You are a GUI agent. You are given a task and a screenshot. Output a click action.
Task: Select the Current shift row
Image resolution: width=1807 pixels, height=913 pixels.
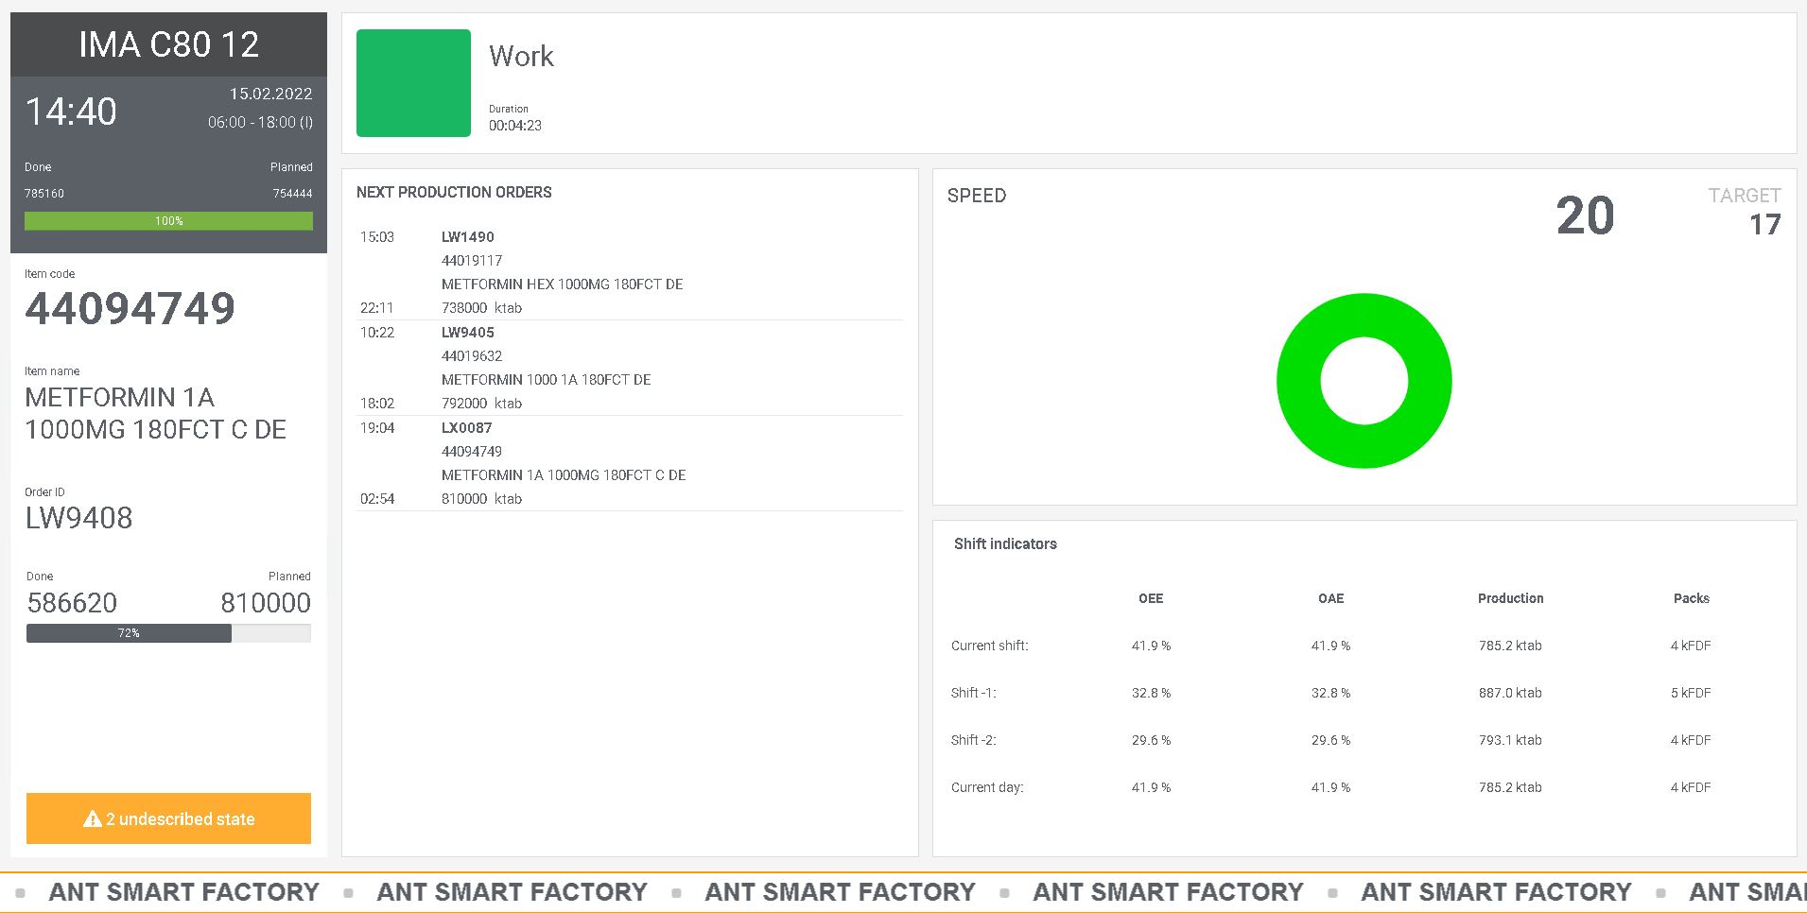(x=1364, y=646)
